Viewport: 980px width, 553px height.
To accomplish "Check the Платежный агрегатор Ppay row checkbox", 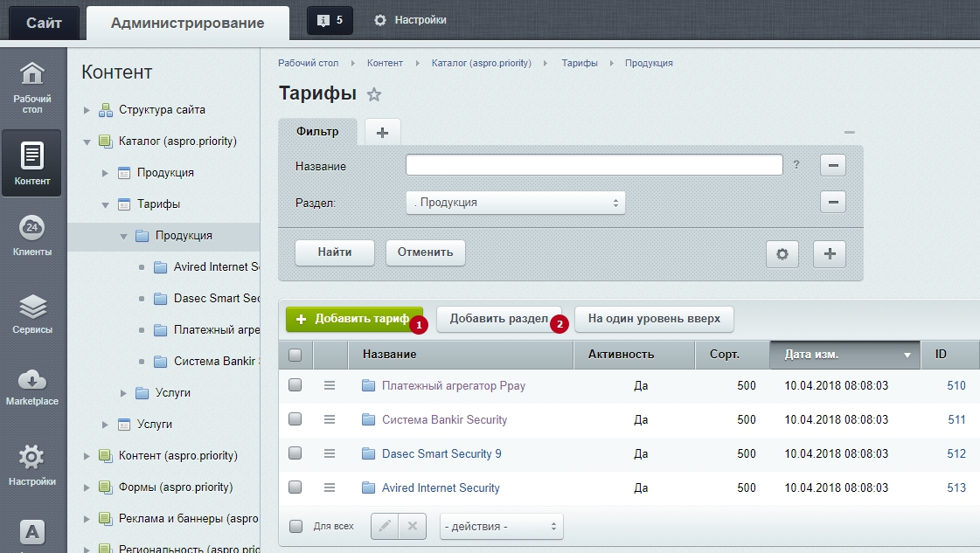I will point(295,385).
